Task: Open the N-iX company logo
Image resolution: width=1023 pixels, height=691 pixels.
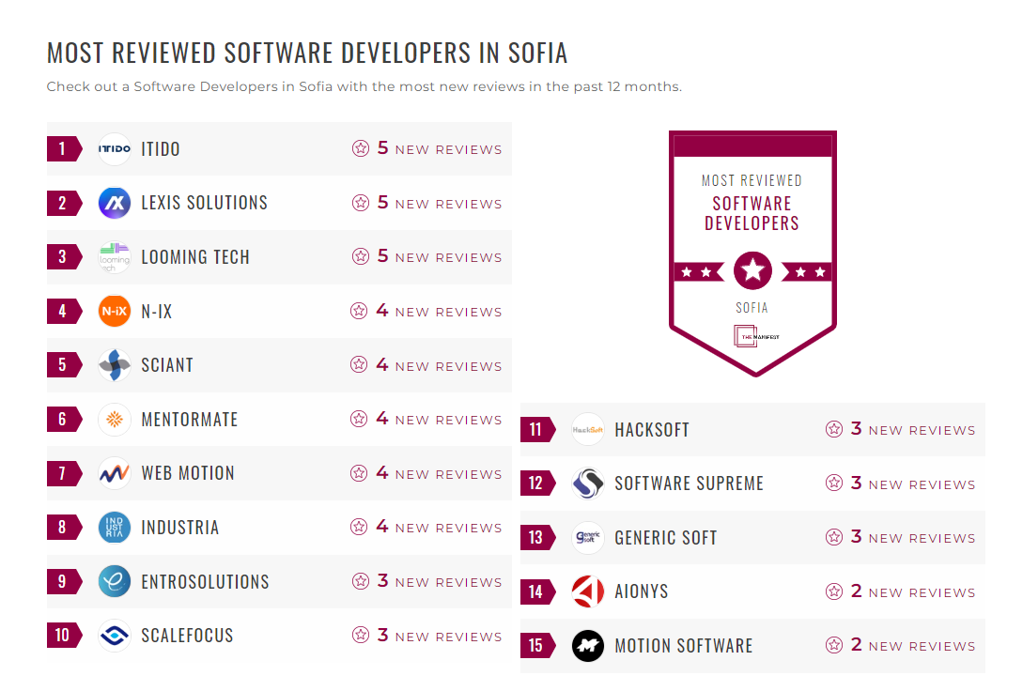Action: (x=114, y=311)
